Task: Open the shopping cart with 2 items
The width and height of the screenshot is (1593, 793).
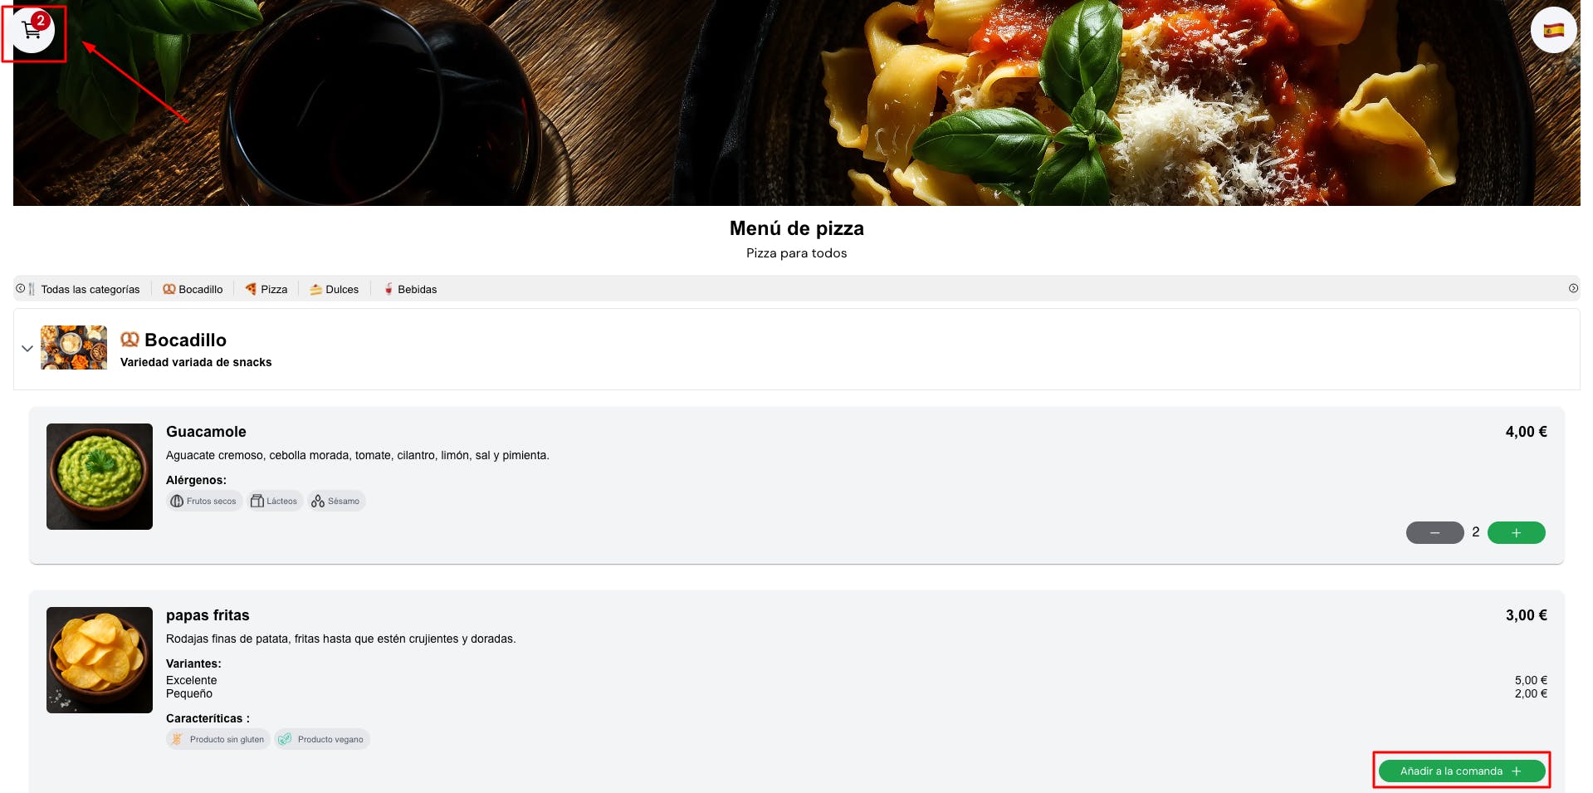Action: [33, 31]
